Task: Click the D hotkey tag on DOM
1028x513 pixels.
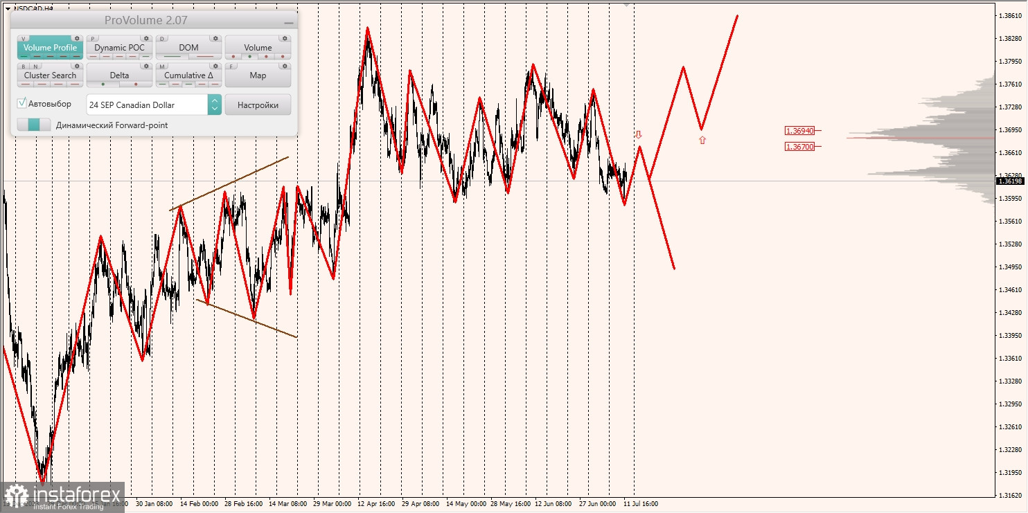Action: pos(162,39)
